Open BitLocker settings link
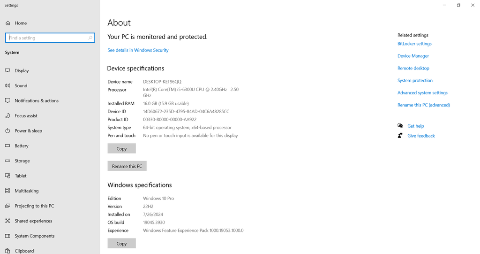This screenshot has height=254, width=480. (414, 44)
